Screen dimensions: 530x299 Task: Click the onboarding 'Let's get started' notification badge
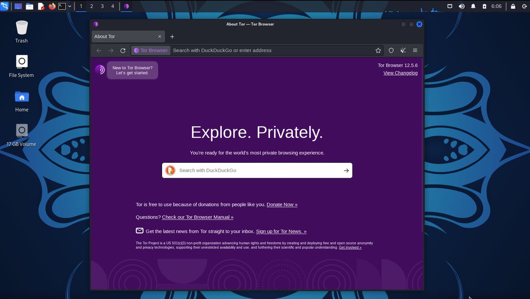[x=132, y=70]
